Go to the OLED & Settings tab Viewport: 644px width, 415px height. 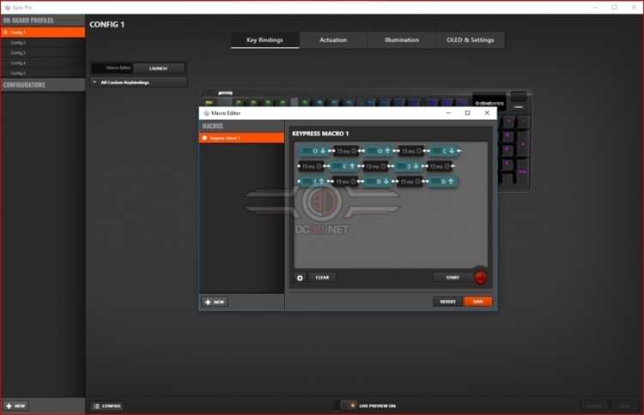pyautogui.click(x=471, y=39)
